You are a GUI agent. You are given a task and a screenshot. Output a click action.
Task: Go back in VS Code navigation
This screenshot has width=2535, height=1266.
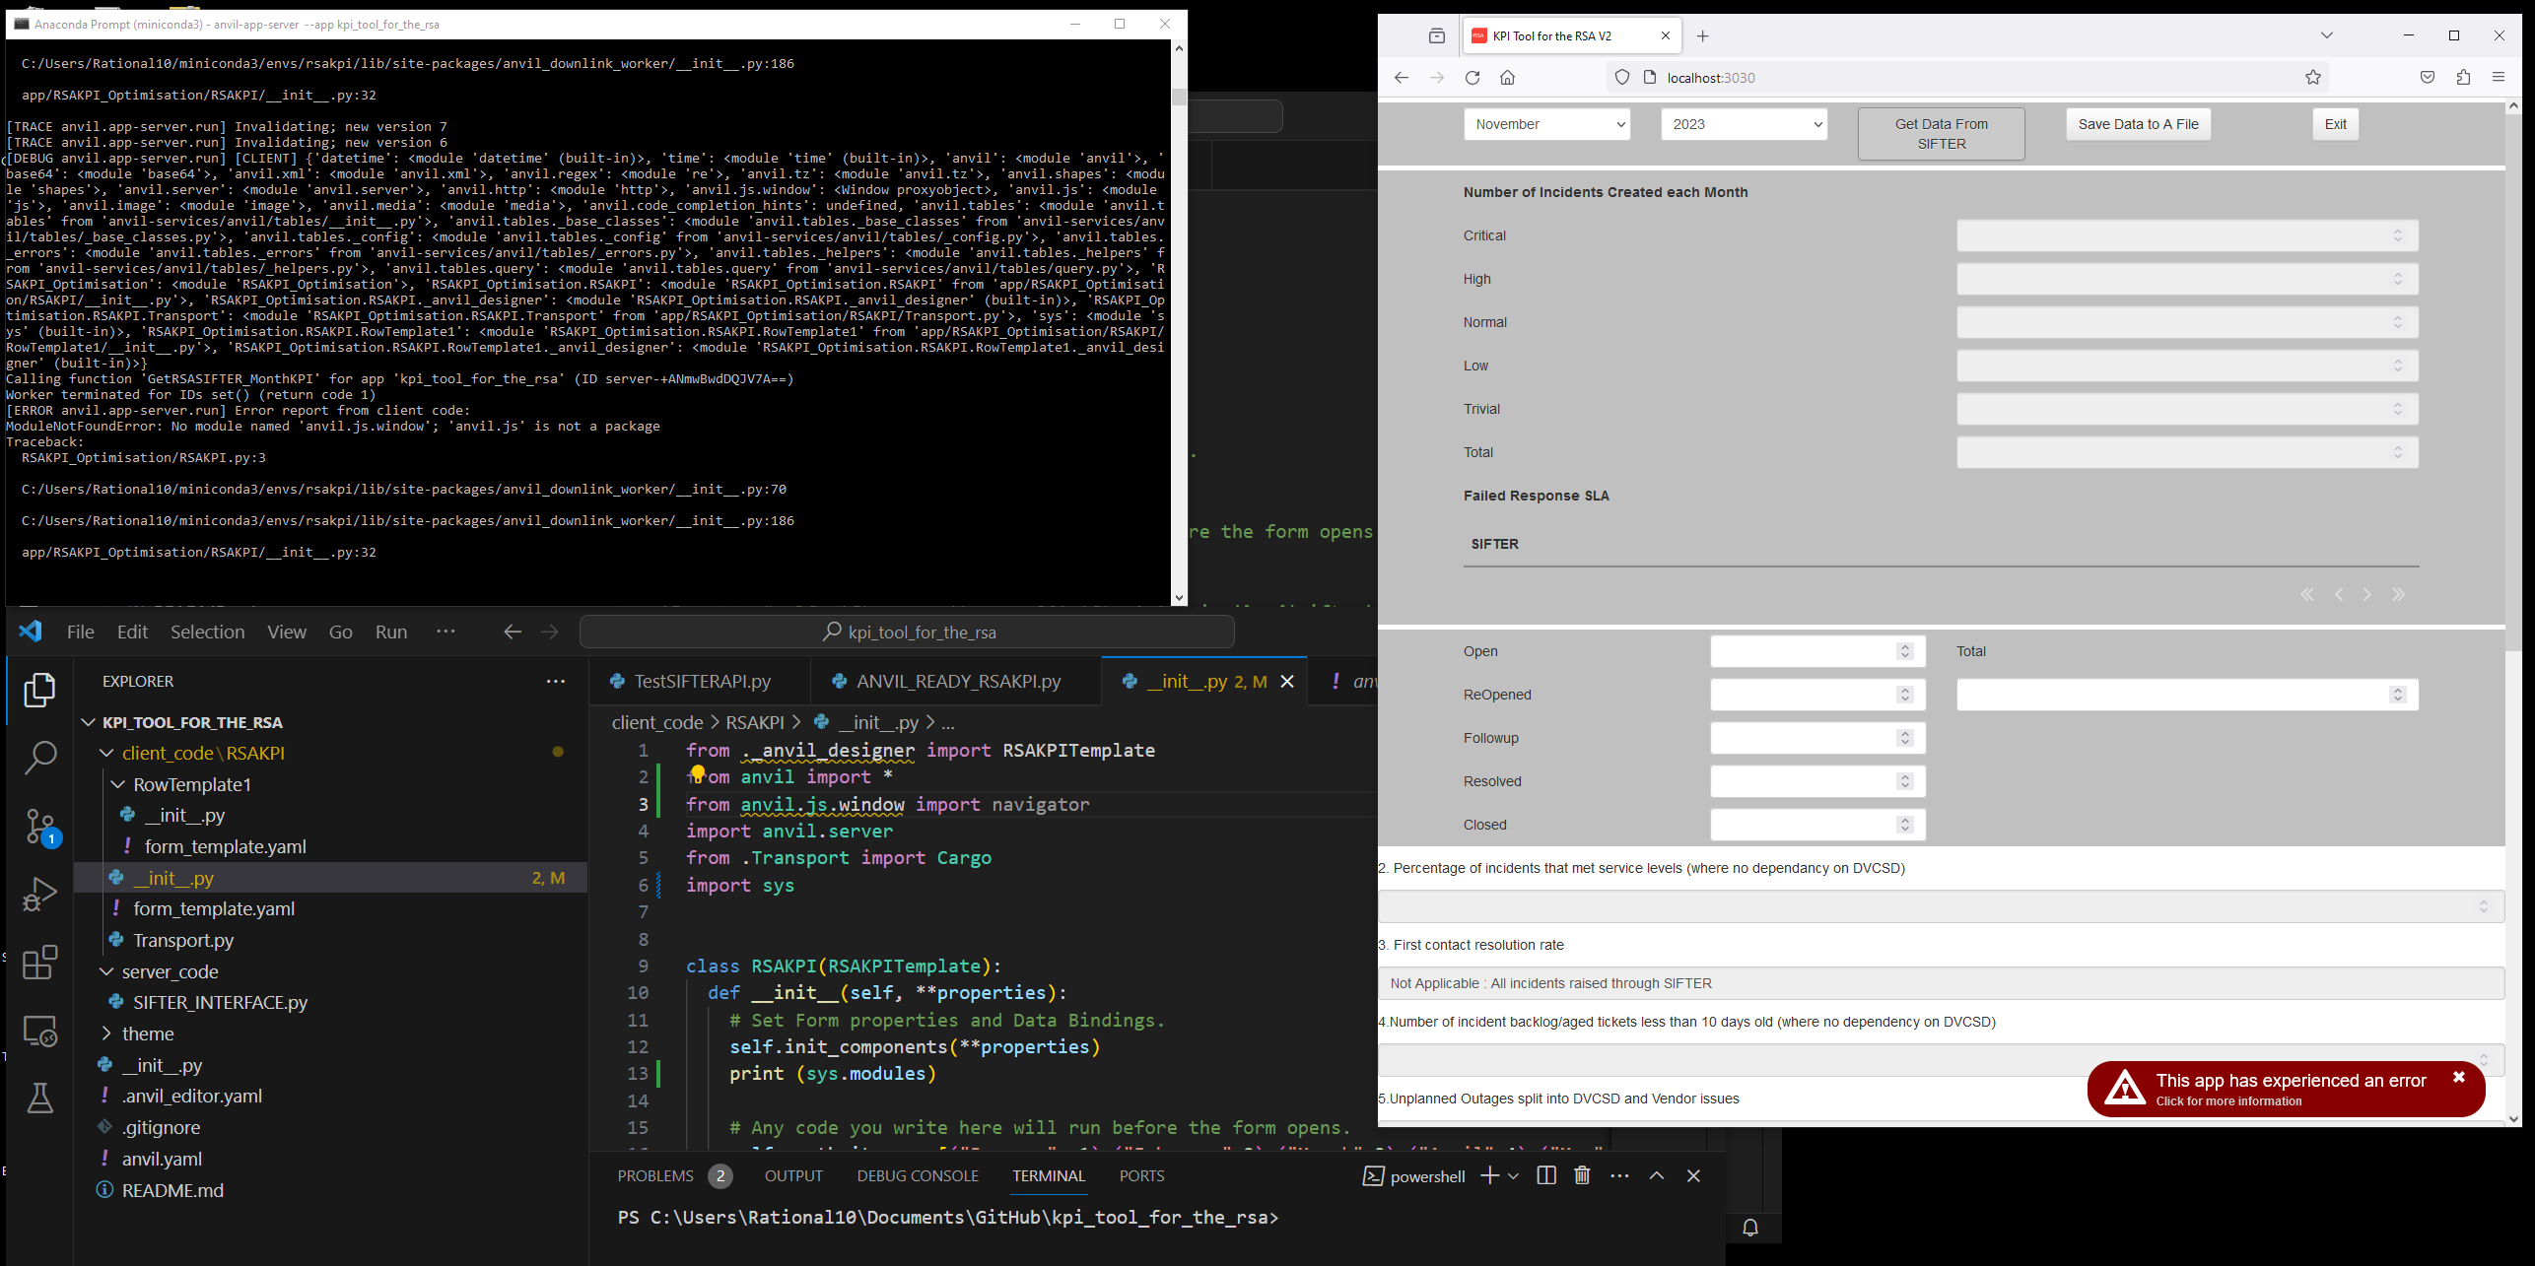click(x=513, y=632)
